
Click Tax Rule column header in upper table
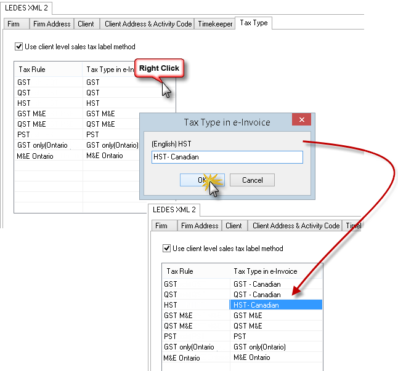tap(48, 70)
